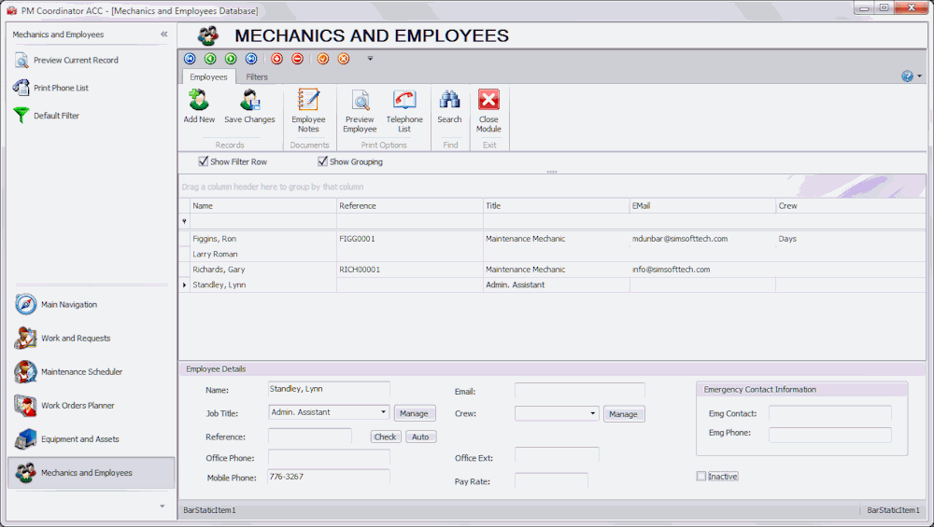
Task: Open Work Orders Planner navigation item
Action: [x=78, y=406]
